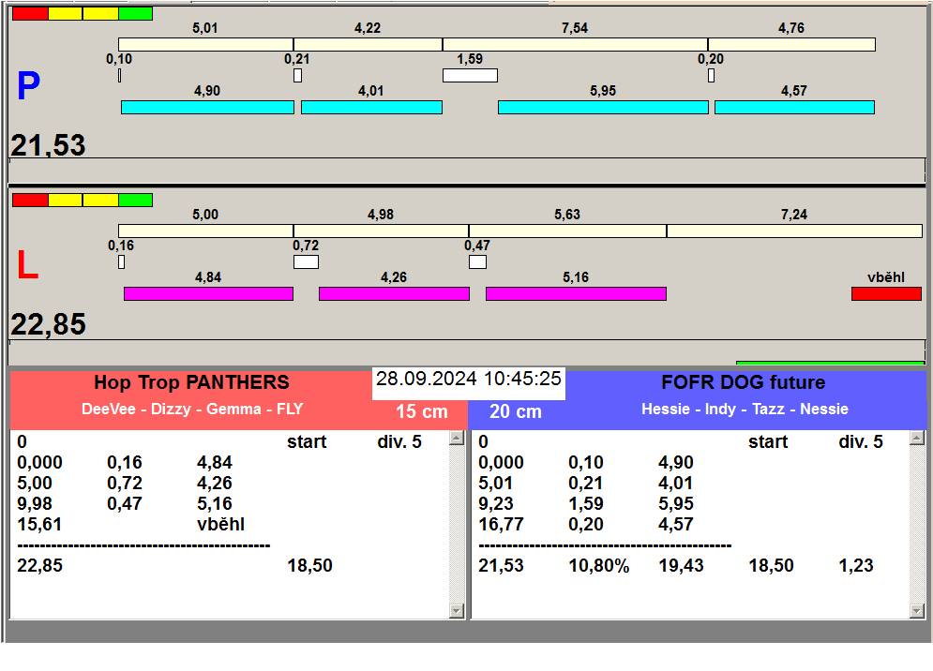Click the 15,61 value in the PANTHERS list
Image resolution: width=933 pixels, height=671 pixels.
pyautogui.click(x=39, y=524)
